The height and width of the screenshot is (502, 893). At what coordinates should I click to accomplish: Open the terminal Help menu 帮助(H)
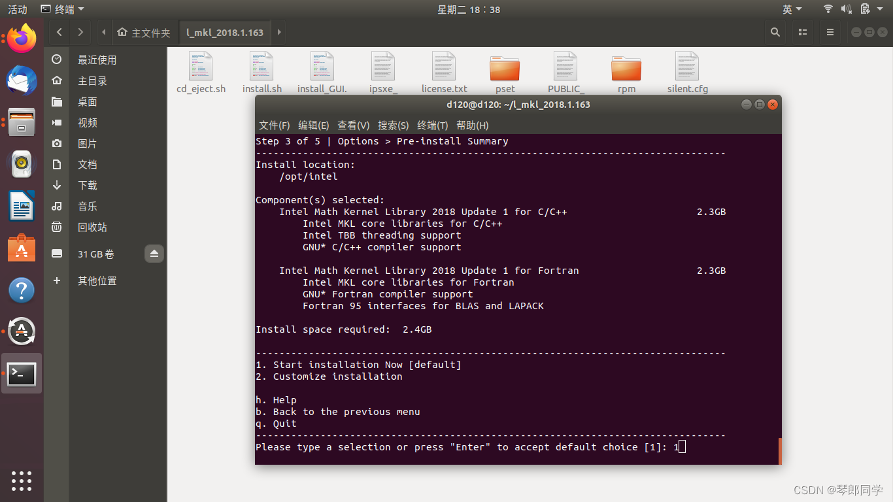472,125
